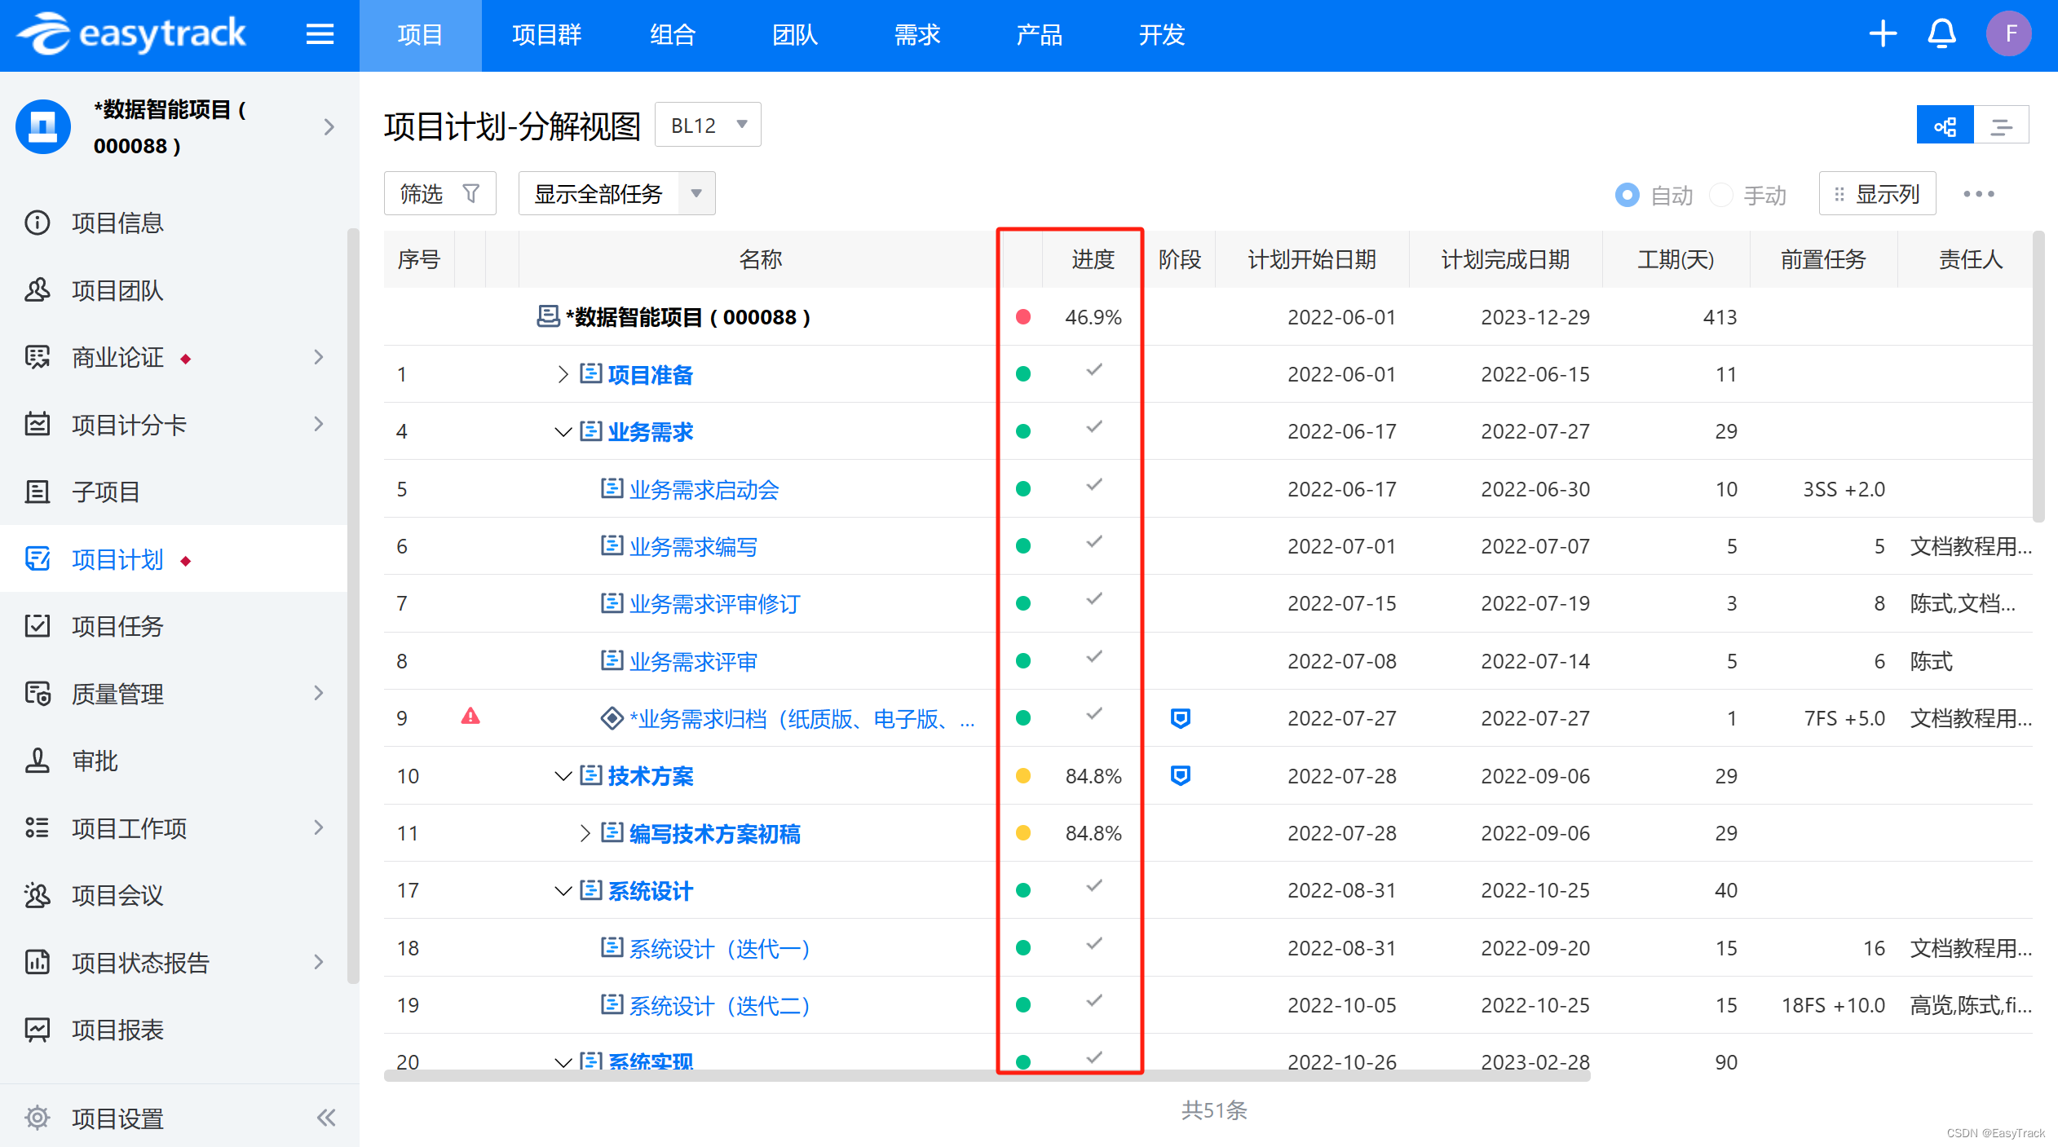Switch to the 开发 tab
The height and width of the screenshot is (1147, 2058).
click(x=1161, y=34)
